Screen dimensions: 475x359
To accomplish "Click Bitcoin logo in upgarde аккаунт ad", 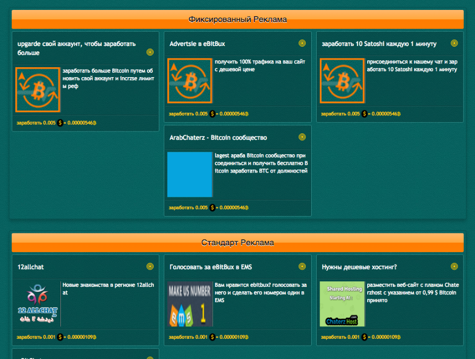I will coord(38,90).
